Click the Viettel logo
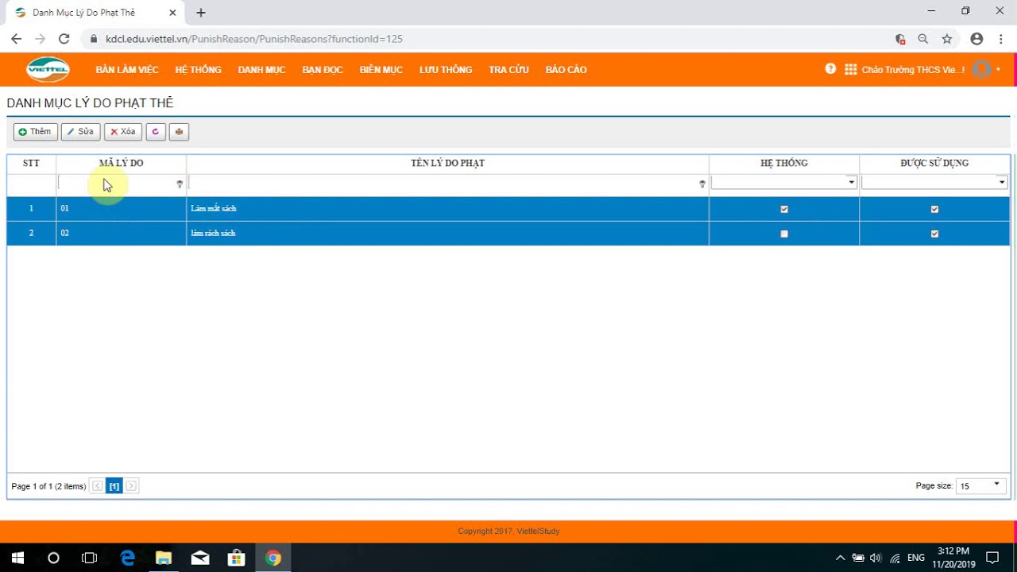This screenshot has height=572, width=1017. (48, 70)
